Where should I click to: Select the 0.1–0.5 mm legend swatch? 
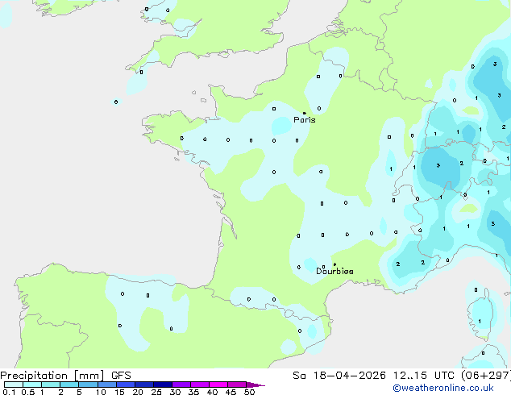point(14,385)
